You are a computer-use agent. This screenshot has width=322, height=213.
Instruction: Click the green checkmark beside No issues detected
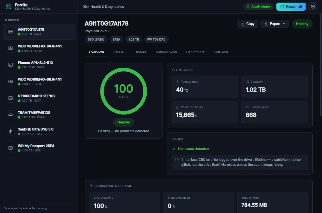[x=174, y=149]
